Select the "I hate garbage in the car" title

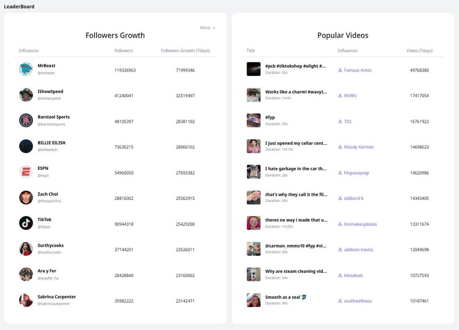(x=296, y=169)
